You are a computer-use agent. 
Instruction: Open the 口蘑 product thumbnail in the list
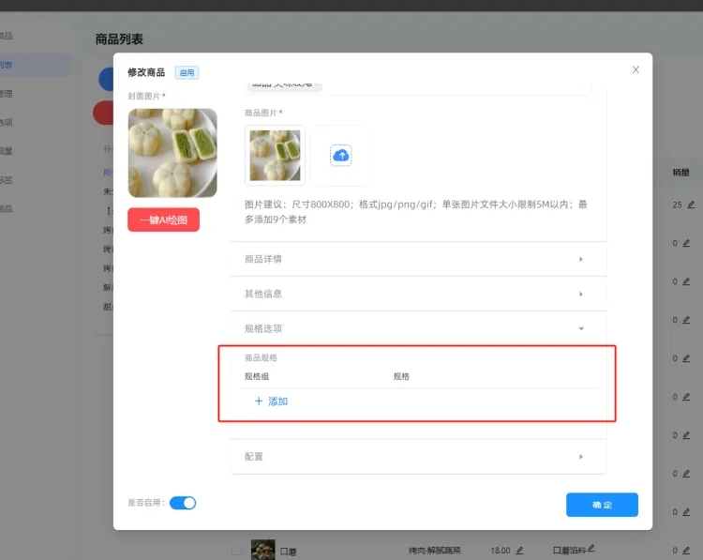263,550
